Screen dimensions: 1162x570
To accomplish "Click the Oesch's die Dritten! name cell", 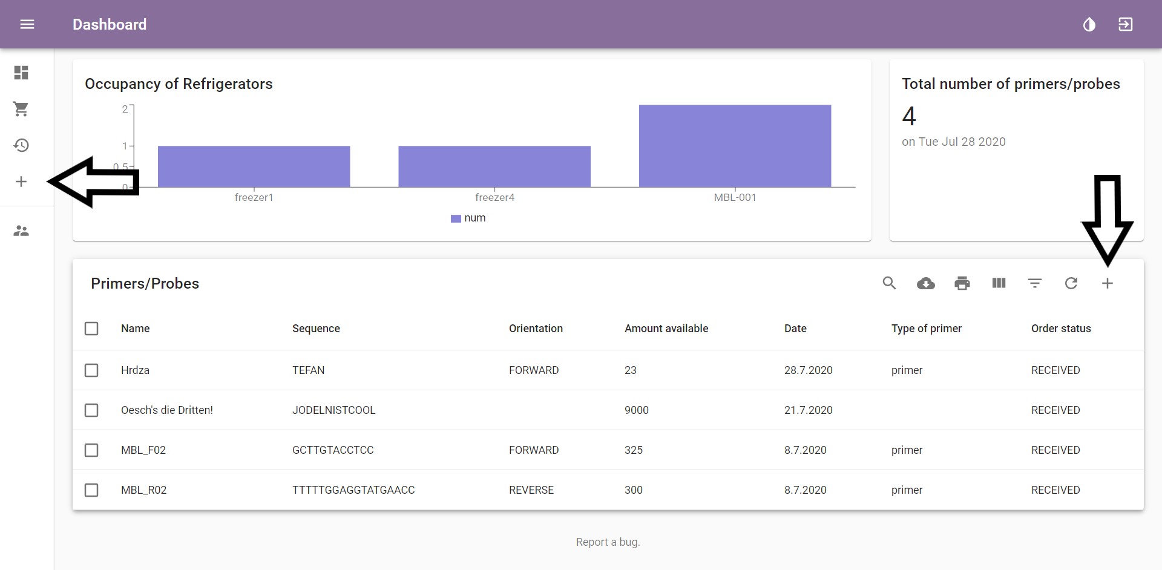I will pyautogui.click(x=167, y=410).
